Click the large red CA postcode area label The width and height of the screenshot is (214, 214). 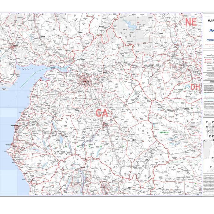[102, 113]
